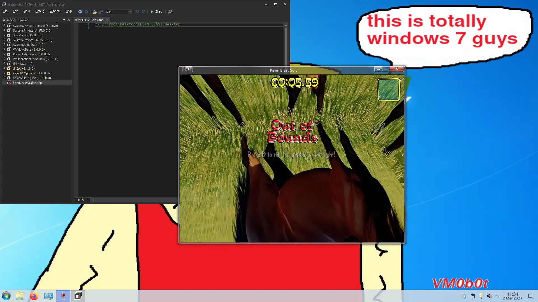Click the Navigate Backward arrow icon

point(80,12)
